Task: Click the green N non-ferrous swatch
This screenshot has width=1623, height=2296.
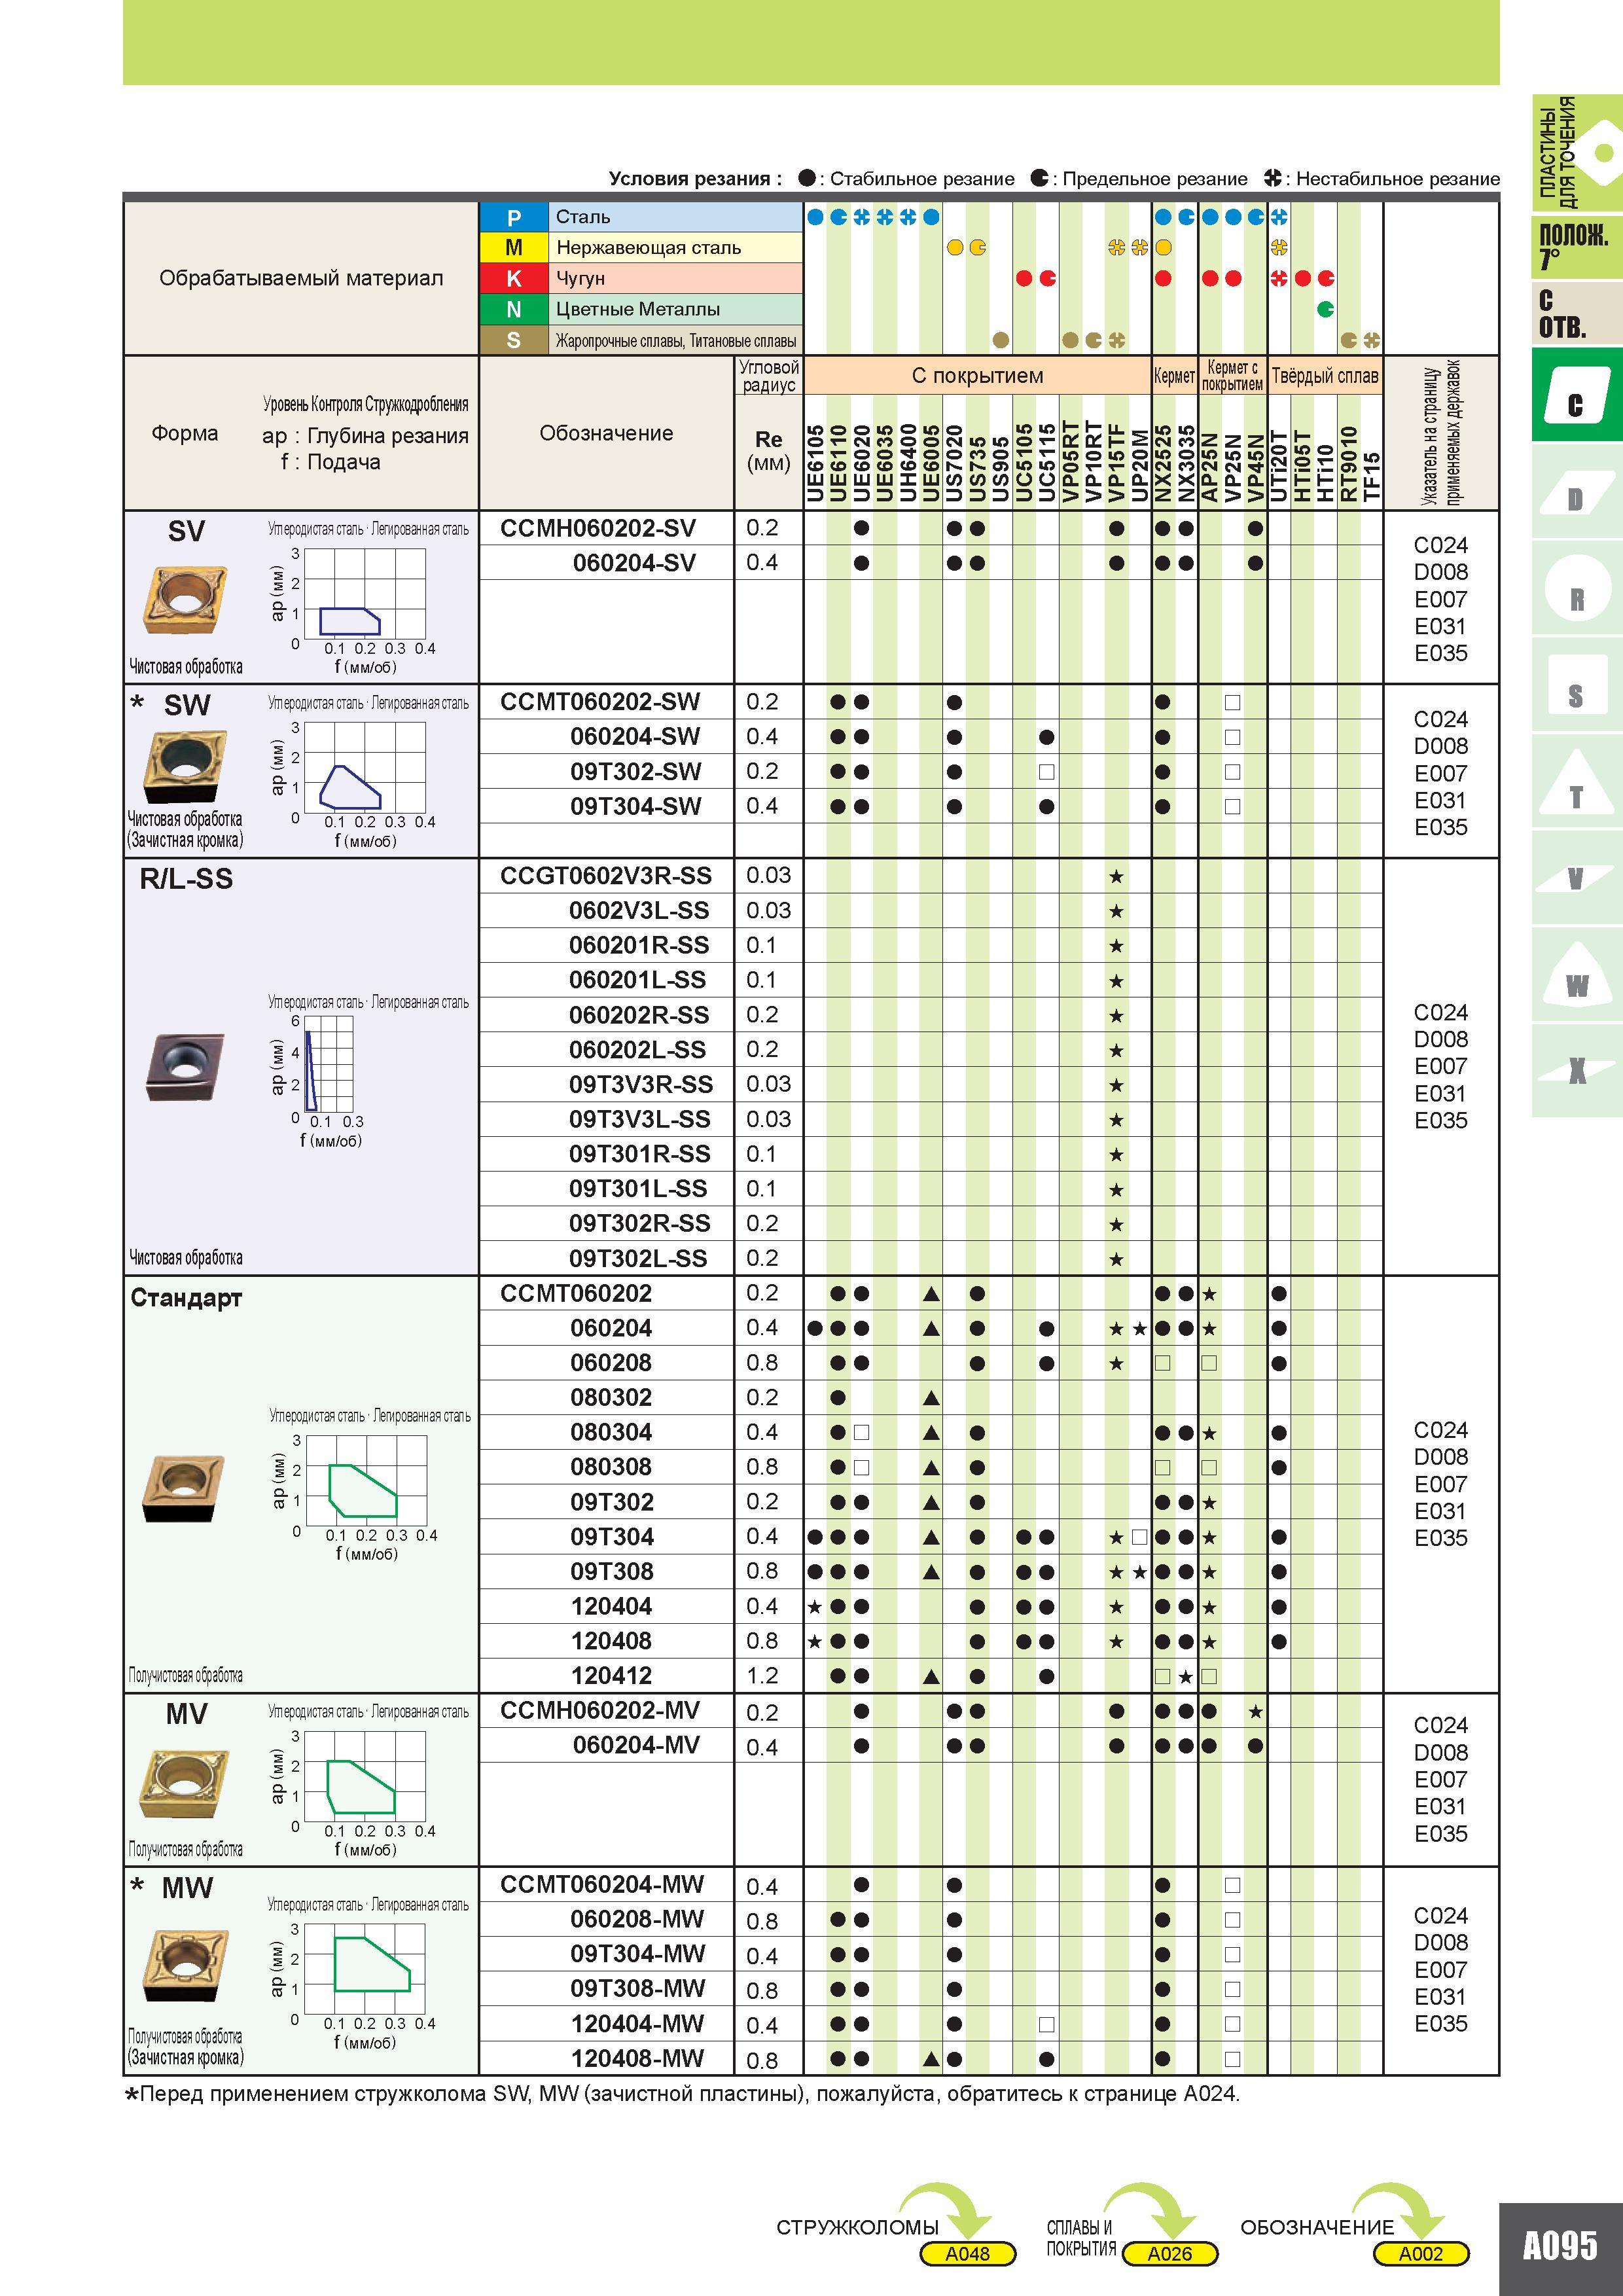Action: tap(514, 309)
